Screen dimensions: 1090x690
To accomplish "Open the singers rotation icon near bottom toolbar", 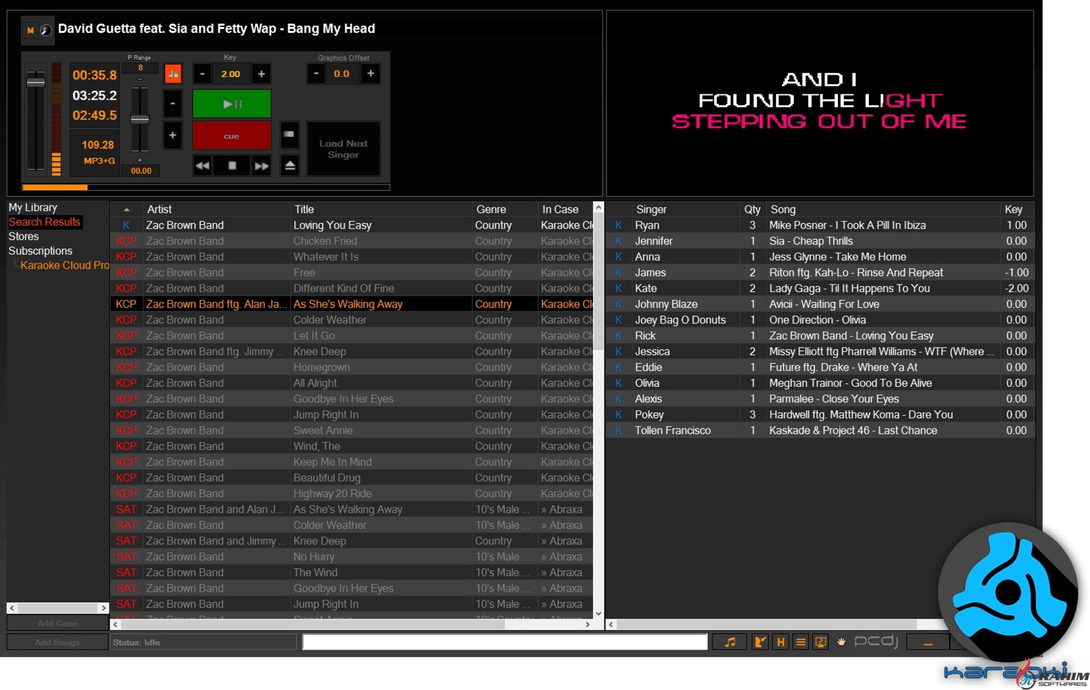I will tap(760, 641).
